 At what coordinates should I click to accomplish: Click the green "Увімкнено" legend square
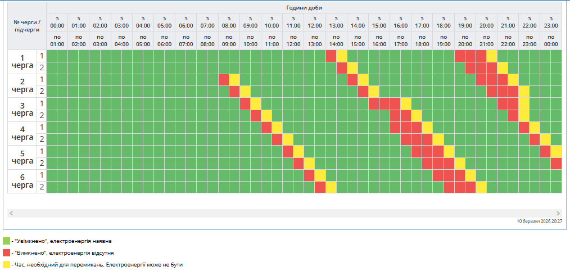6,241
